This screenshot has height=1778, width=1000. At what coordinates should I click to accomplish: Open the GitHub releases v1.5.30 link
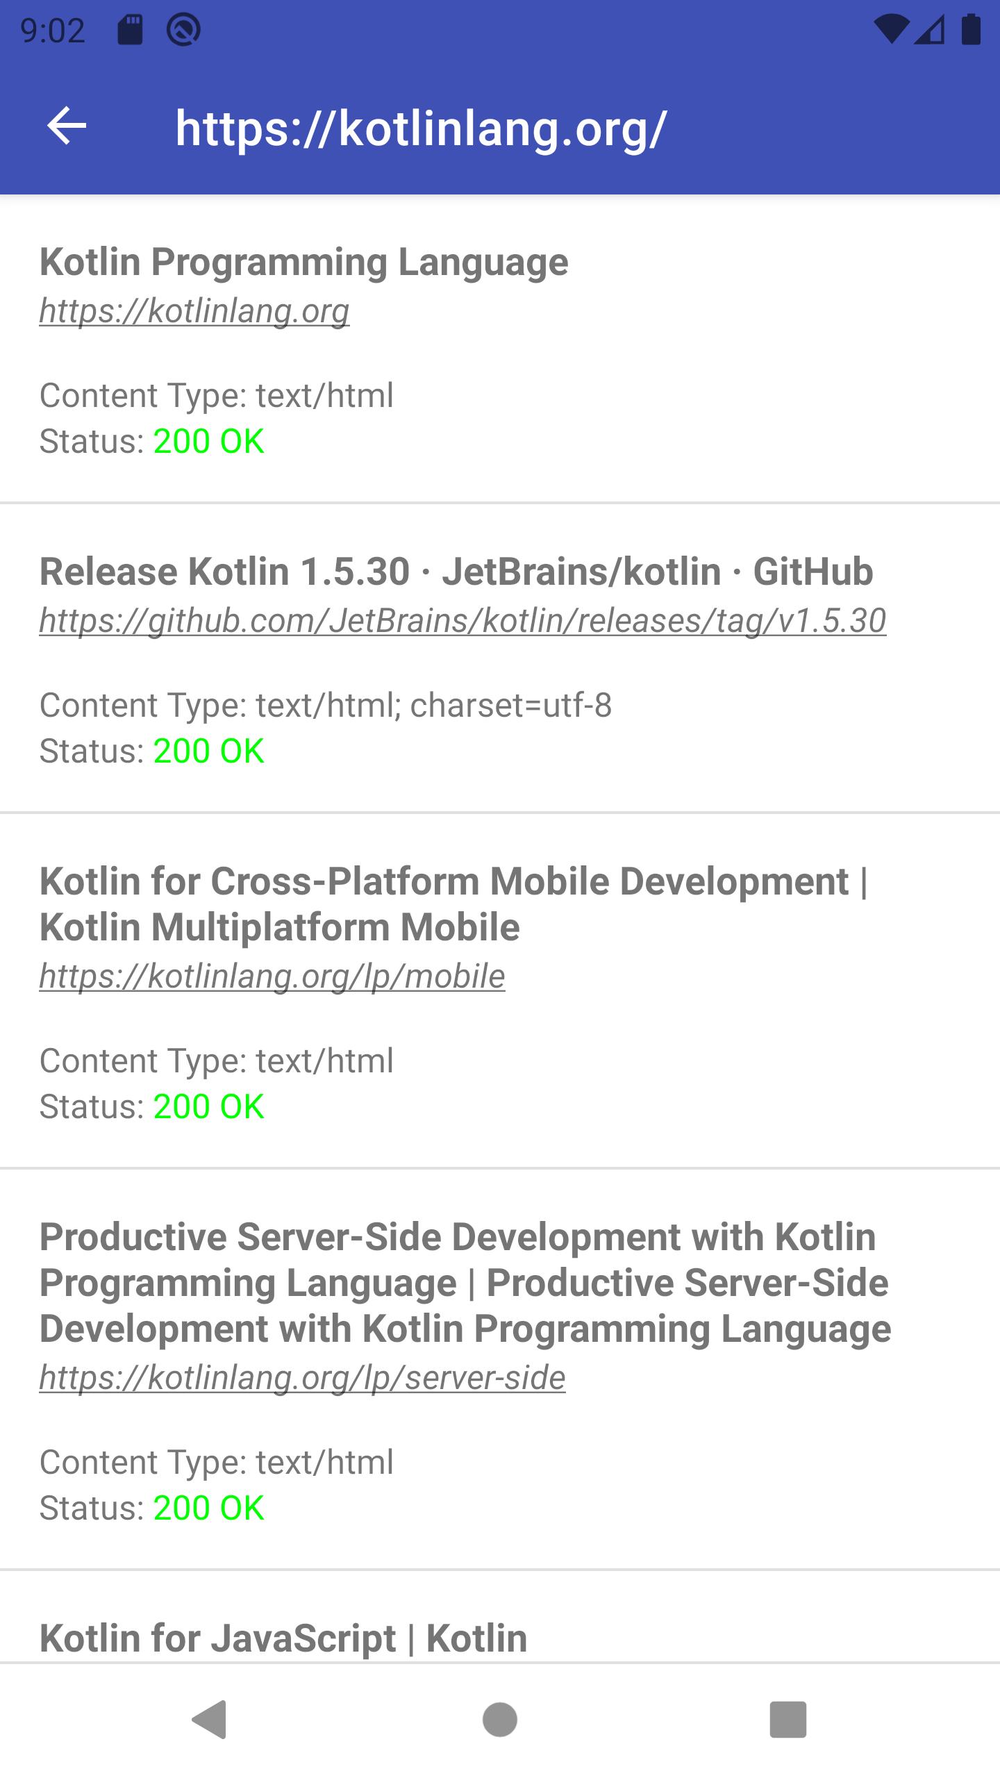462,620
